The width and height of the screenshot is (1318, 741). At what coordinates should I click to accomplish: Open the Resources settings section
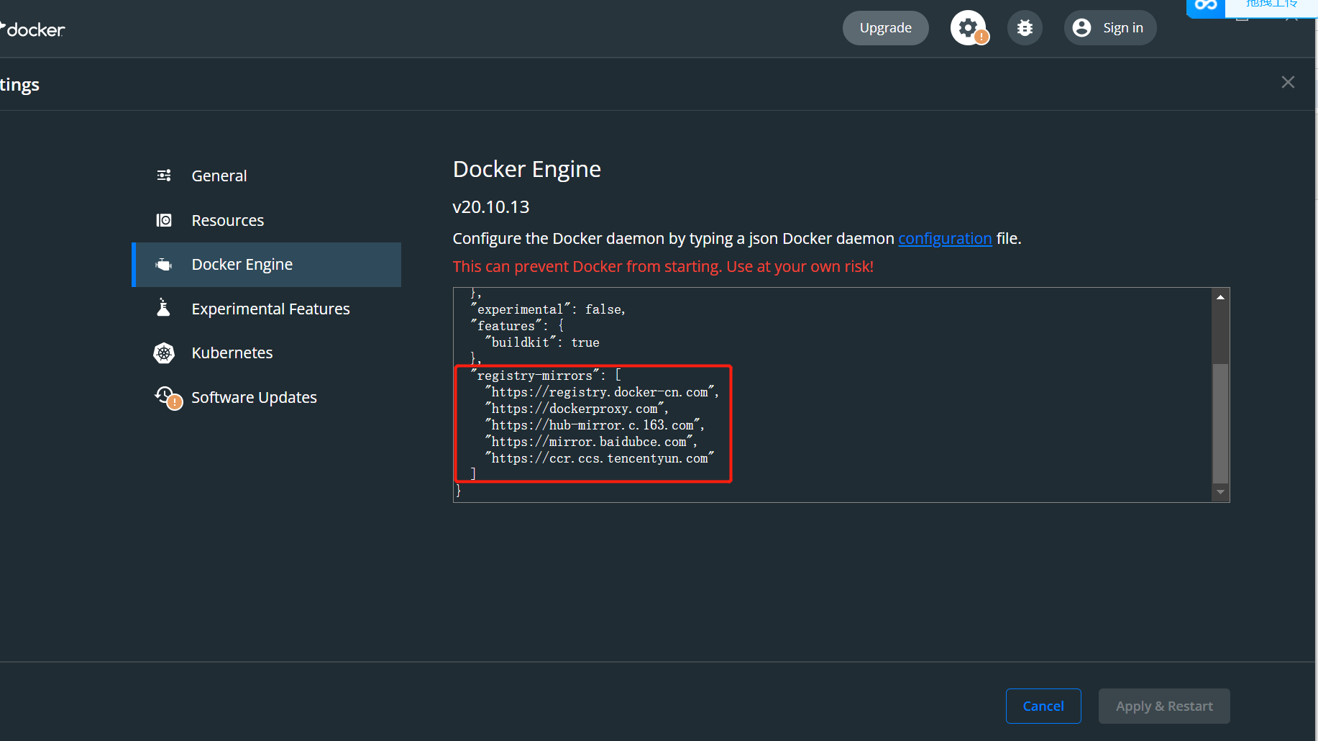click(x=266, y=220)
